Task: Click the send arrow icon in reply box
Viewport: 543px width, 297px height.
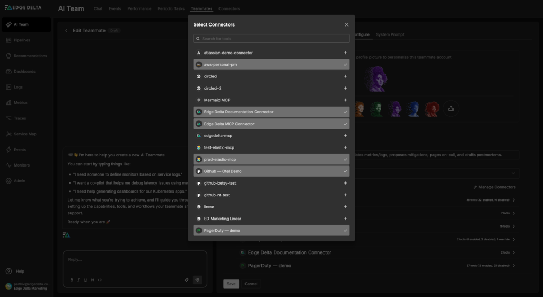Action: click(x=197, y=279)
